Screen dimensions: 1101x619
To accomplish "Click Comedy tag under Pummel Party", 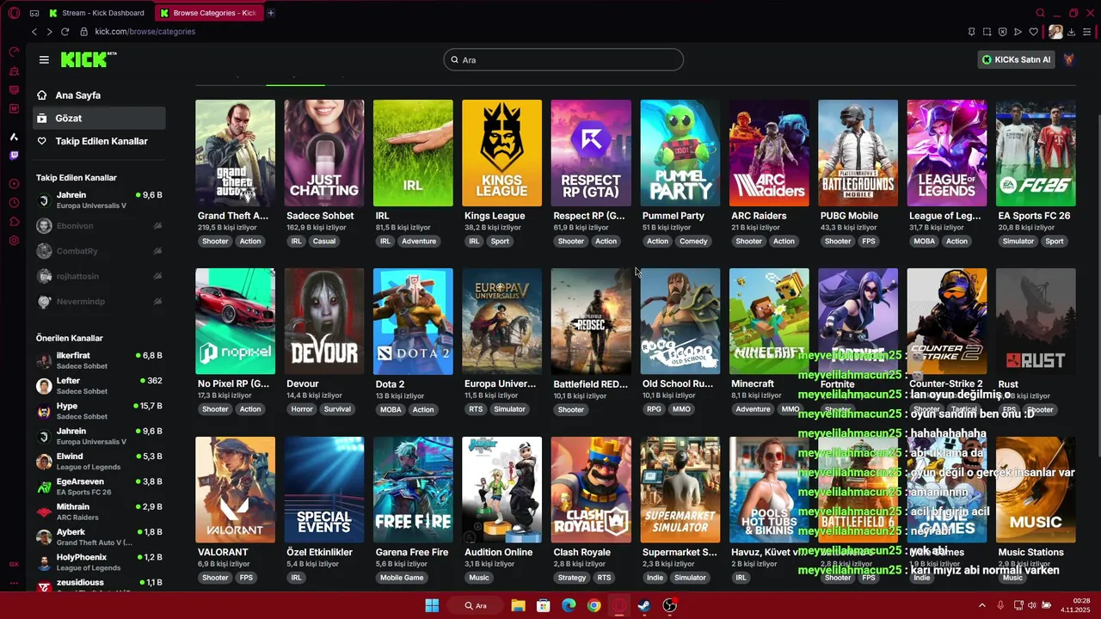I will click(x=693, y=242).
